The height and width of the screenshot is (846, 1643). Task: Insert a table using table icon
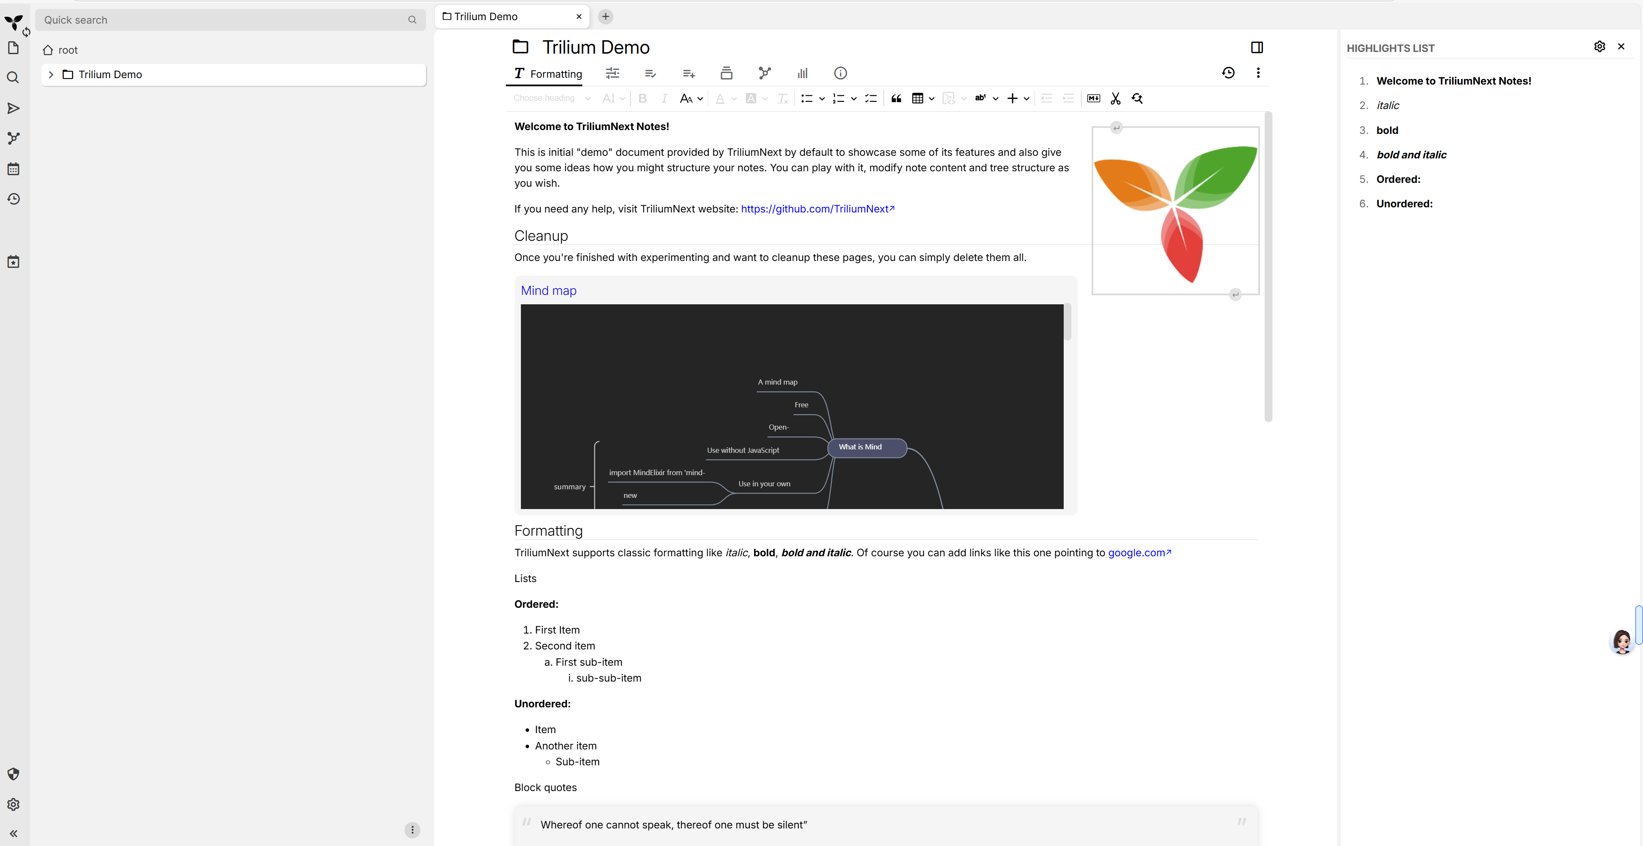pos(918,98)
